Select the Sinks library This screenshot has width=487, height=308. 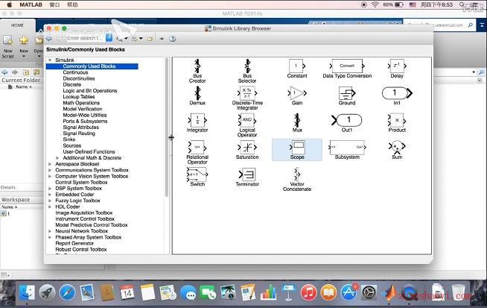pyautogui.click(x=69, y=139)
